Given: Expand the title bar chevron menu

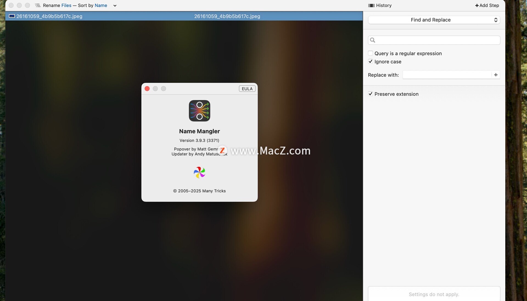Looking at the screenshot, I should (115, 6).
